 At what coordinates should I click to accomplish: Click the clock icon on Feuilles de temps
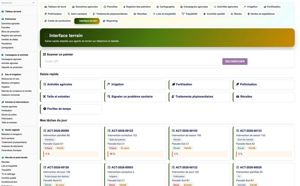pos(45,109)
